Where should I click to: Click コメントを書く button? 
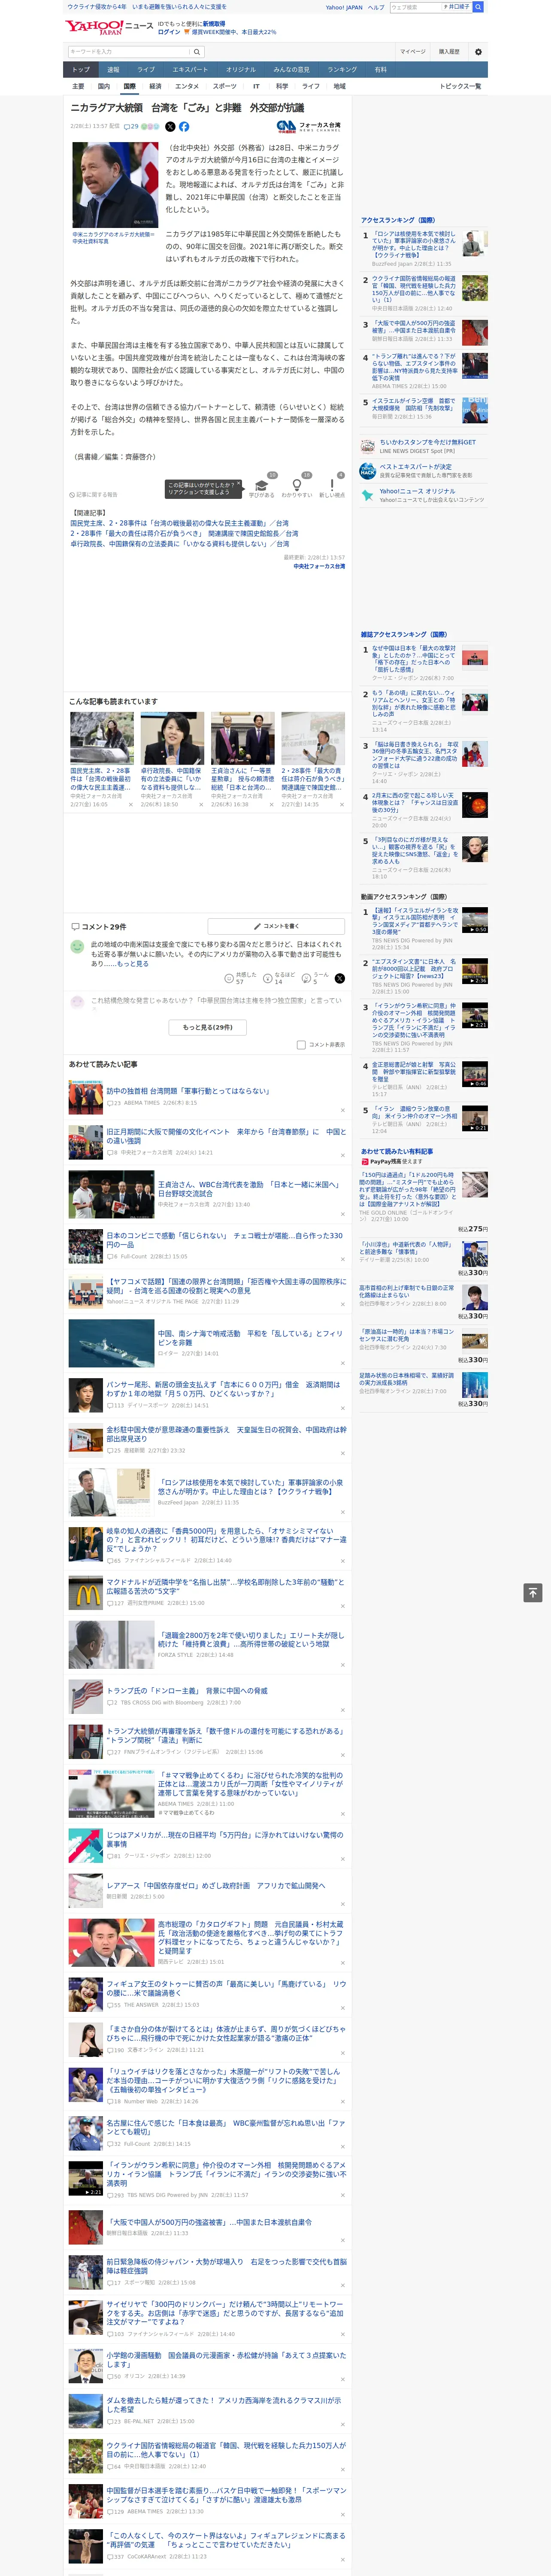(x=276, y=926)
